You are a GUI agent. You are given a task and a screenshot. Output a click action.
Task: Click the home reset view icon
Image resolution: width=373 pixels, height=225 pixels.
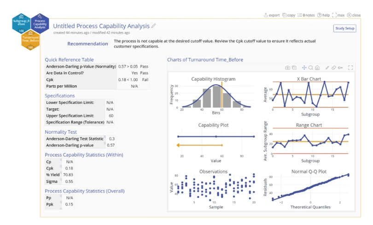coord(317,67)
